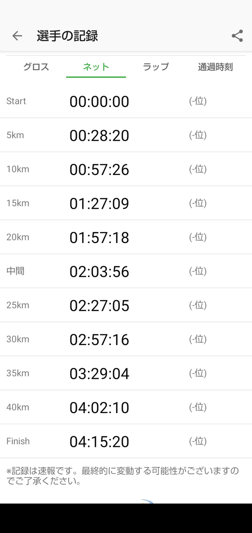
Task: Select the 20km split time 01:57:18
Action: click(x=99, y=238)
